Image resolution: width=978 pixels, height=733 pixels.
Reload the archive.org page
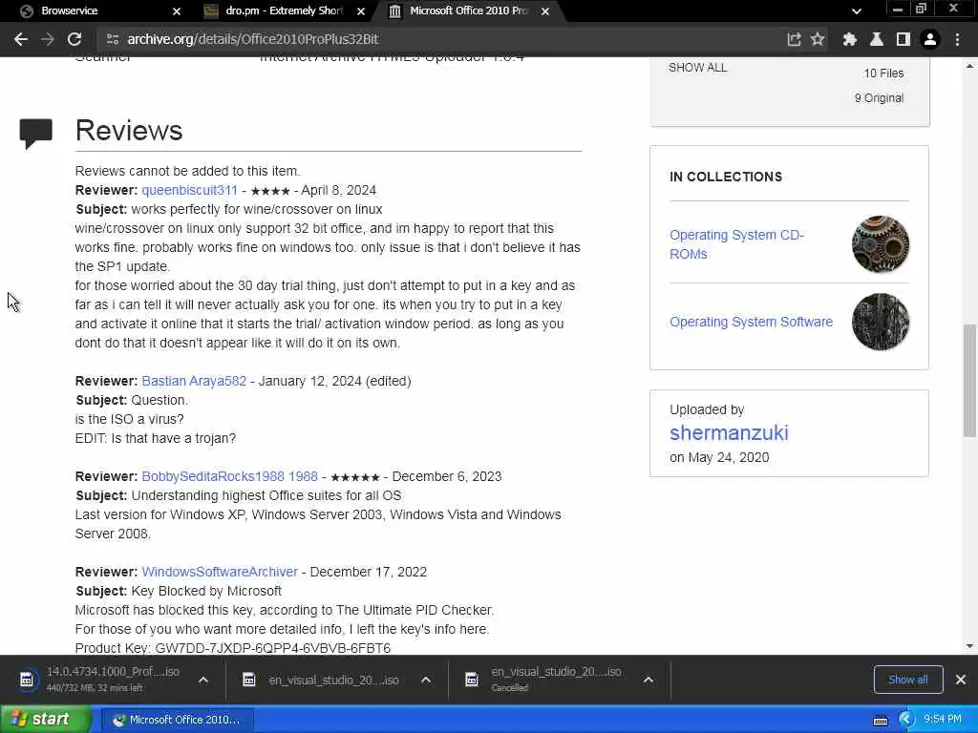coord(74,39)
